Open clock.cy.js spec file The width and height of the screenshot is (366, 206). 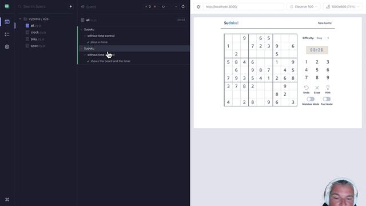point(38,33)
